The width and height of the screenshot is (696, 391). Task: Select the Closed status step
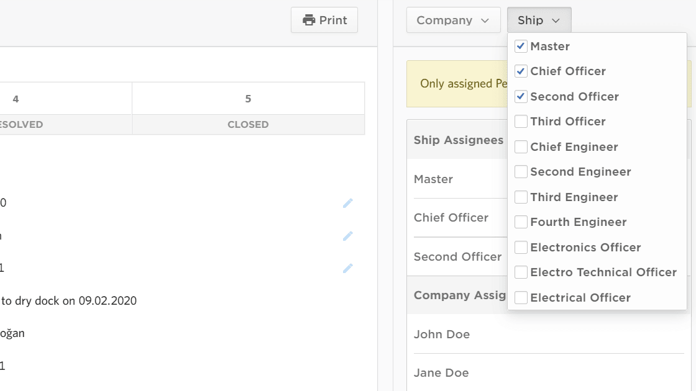[x=248, y=109]
